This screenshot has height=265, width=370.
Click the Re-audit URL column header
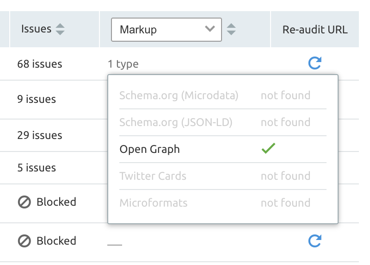click(314, 30)
